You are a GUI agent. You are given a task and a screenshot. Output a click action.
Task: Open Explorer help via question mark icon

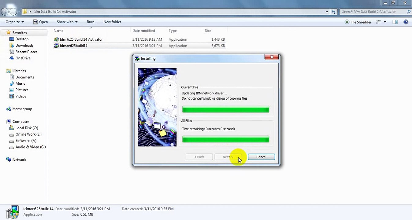[x=406, y=22]
